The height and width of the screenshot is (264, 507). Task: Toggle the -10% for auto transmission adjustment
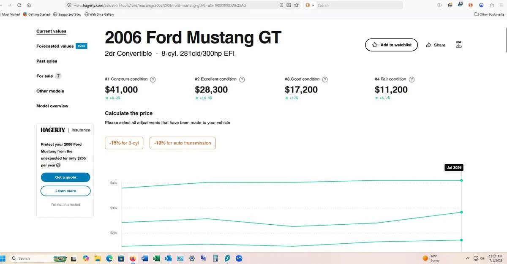(183, 143)
